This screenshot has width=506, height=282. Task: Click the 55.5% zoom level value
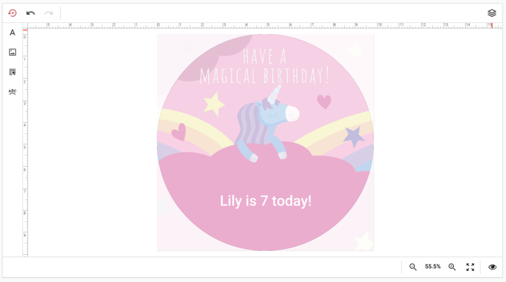click(432, 267)
